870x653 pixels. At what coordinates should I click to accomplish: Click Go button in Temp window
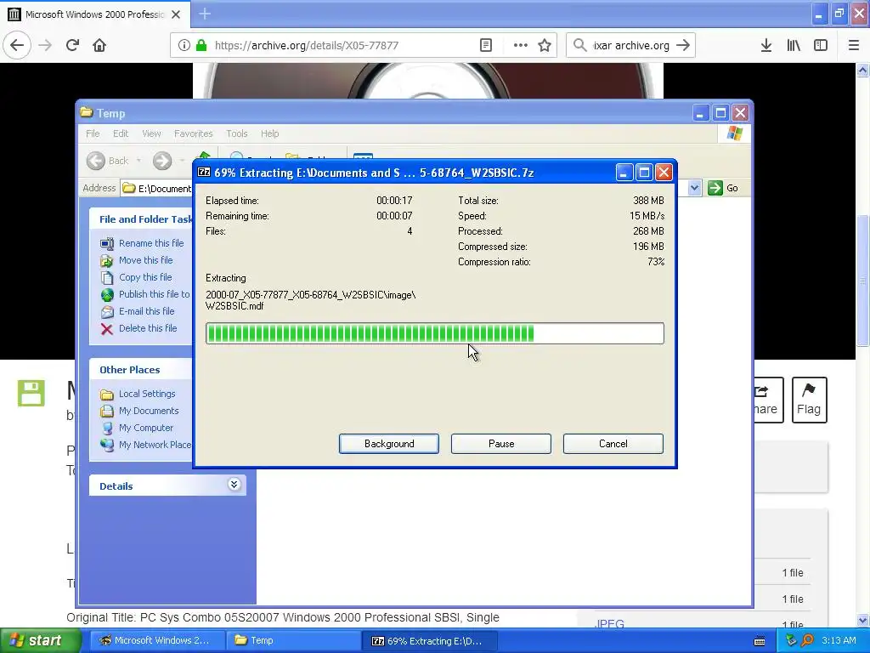coord(723,188)
